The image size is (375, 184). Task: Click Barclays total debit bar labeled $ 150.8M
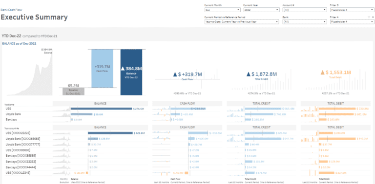pyautogui.click(x=323, y=119)
